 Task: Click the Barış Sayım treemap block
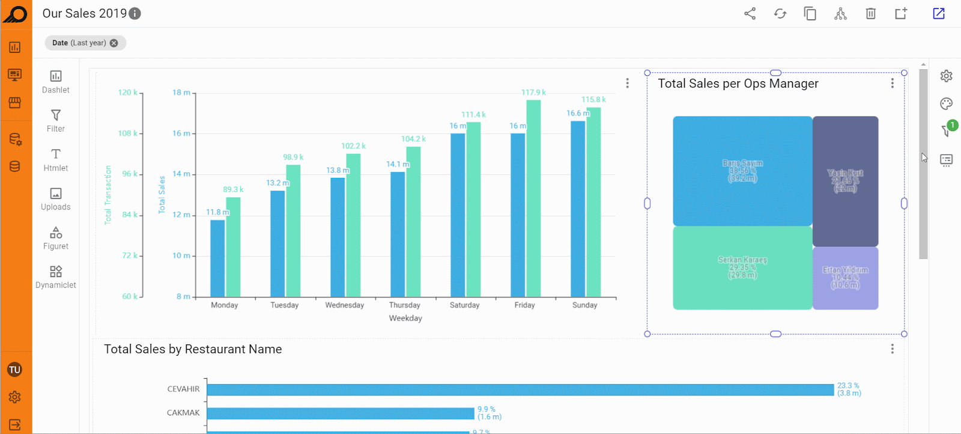pos(742,171)
